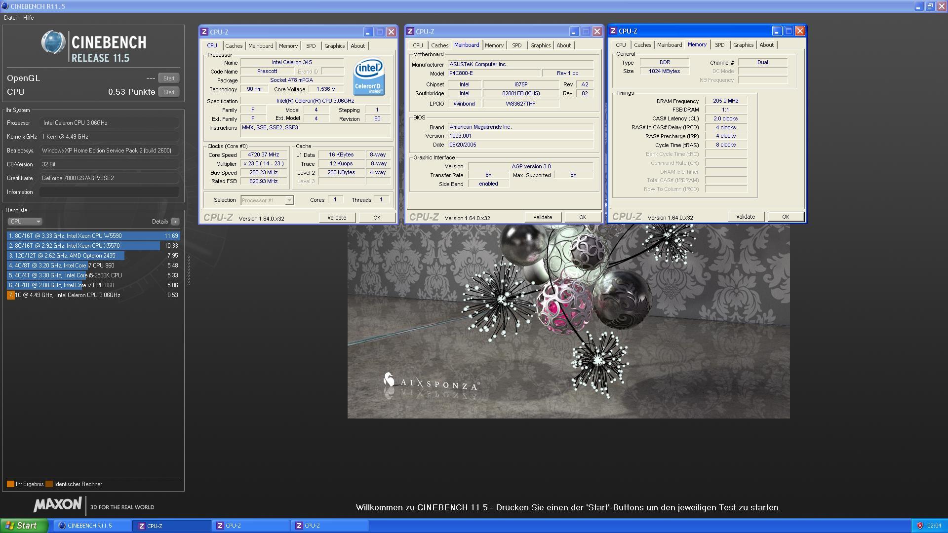Image resolution: width=948 pixels, height=533 pixels.
Task: Open the Hilfe menu
Action: click(29, 18)
